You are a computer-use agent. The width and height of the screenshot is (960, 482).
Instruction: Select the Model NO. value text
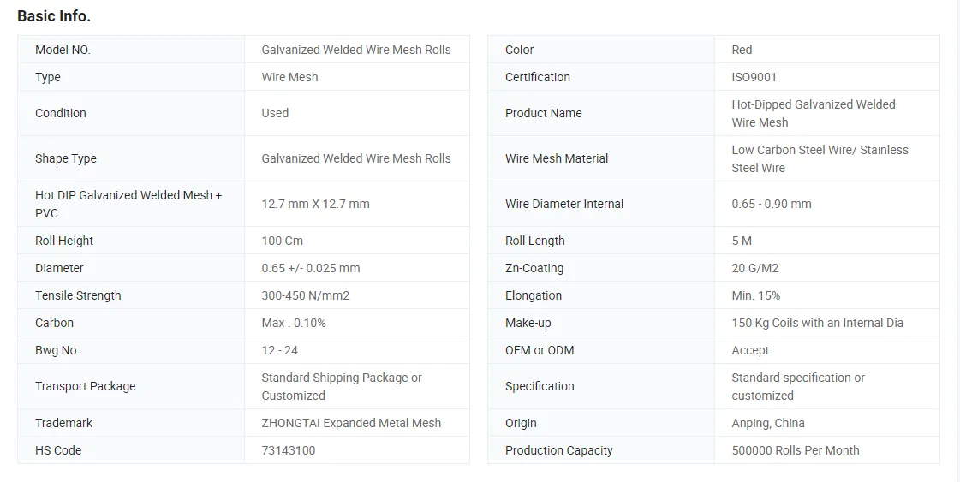click(x=355, y=50)
